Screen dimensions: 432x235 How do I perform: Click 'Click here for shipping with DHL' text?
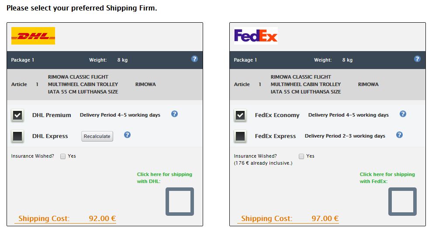click(165, 178)
